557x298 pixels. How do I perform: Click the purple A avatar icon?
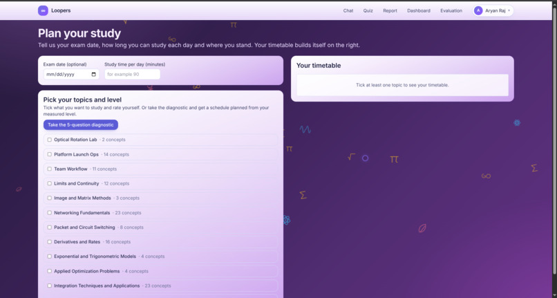click(x=478, y=10)
